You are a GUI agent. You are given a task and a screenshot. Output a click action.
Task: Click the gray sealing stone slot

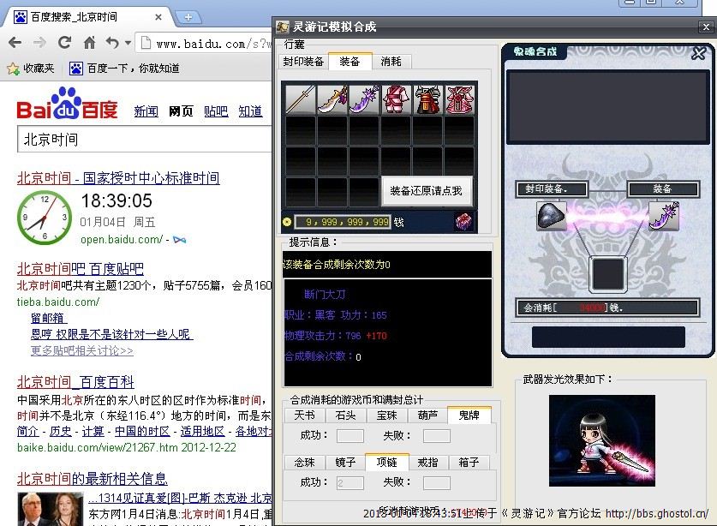pos(552,216)
